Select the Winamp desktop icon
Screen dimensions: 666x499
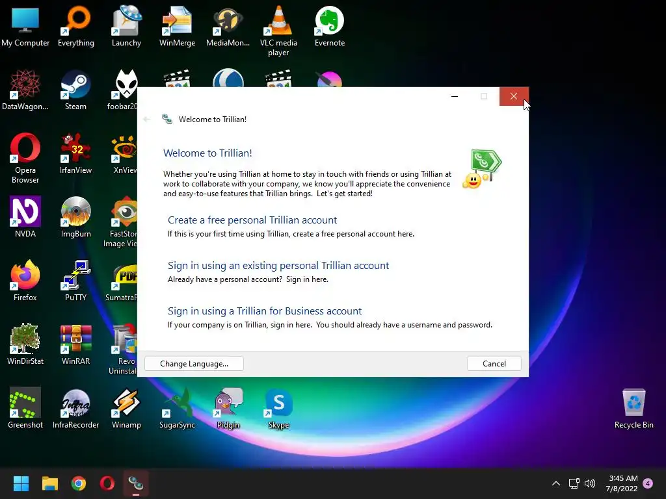pos(127,408)
